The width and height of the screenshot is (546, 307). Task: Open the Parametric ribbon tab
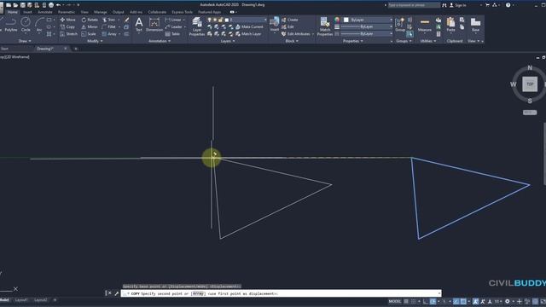[67, 12]
